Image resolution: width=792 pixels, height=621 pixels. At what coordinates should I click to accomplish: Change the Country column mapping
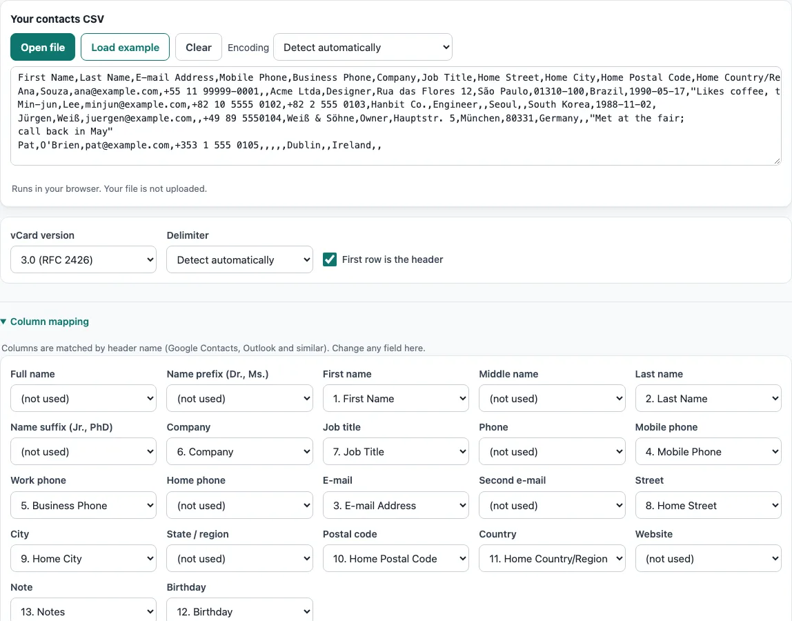point(552,558)
